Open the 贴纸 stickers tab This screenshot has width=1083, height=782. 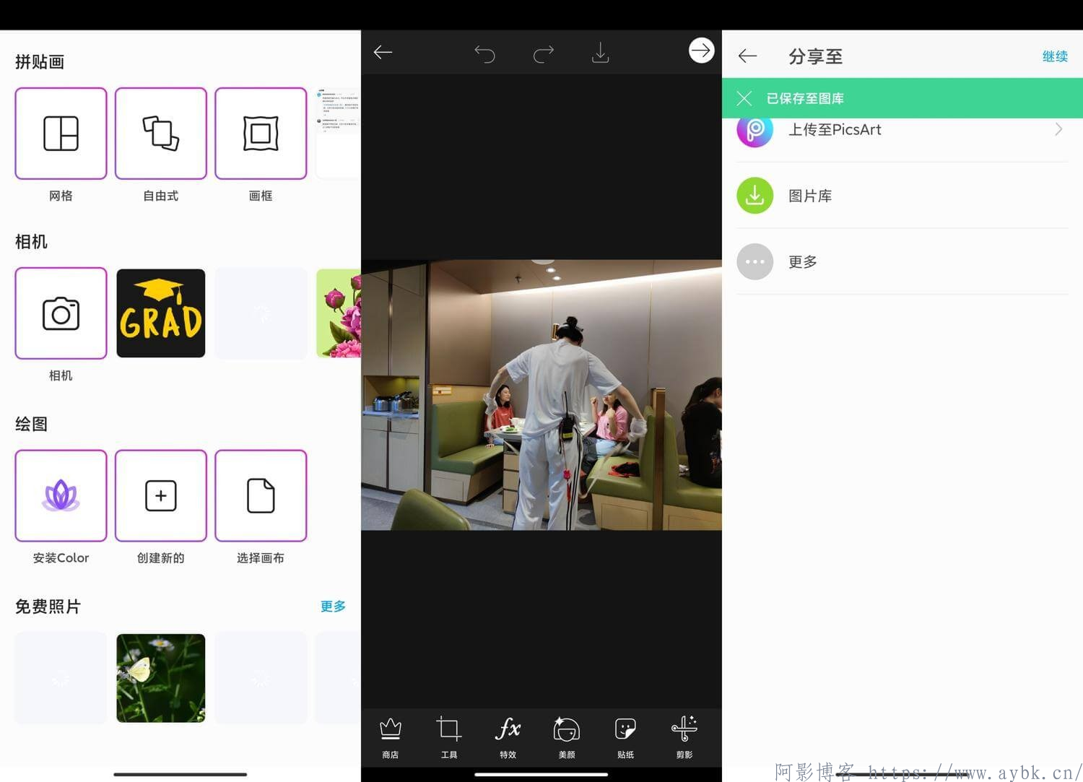(x=625, y=737)
